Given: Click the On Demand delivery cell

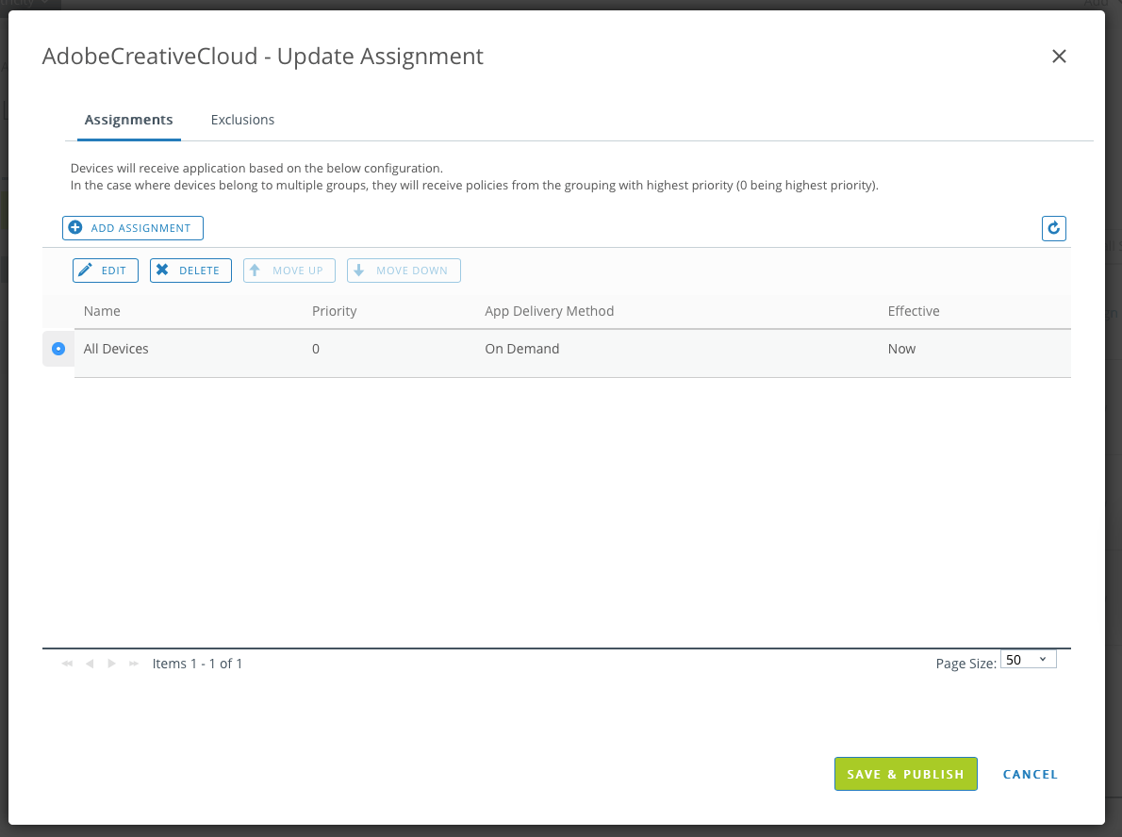Looking at the screenshot, I should point(521,349).
